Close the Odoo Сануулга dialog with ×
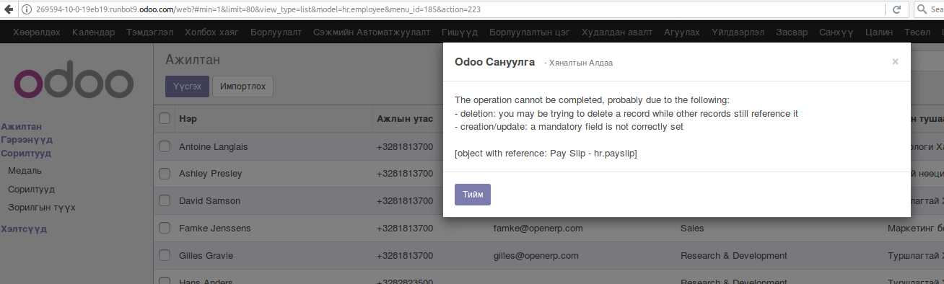The height and width of the screenshot is (284, 944). [895, 62]
